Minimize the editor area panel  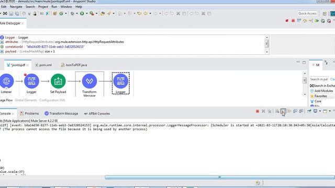click(x=298, y=62)
